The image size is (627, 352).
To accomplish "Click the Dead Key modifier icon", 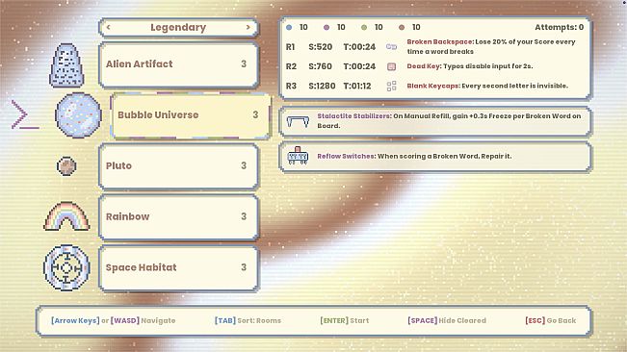I will 391,66.
